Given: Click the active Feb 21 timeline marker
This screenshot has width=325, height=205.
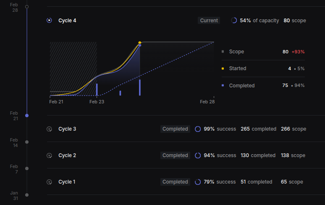Looking at the screenshot, I should pyautogui.click(x=27, y=116).
